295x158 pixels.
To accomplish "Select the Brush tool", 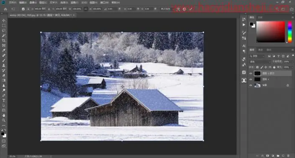I will pyautogui.click(x=4, y=60).
